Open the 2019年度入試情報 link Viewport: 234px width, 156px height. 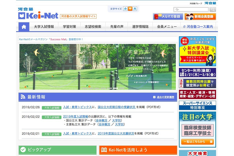[76, 116]
